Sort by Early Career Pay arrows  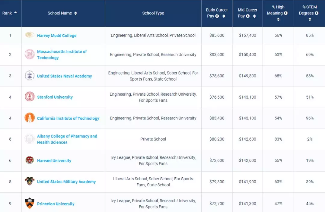pyautogui.click(x=224, y=16)
